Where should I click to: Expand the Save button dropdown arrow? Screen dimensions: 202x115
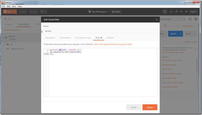pos(194,34)
